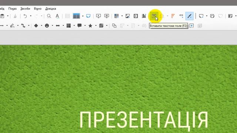Expand the Undo history dropdown arrow
The height and width of the screenshot is (133, 237).
31,16
